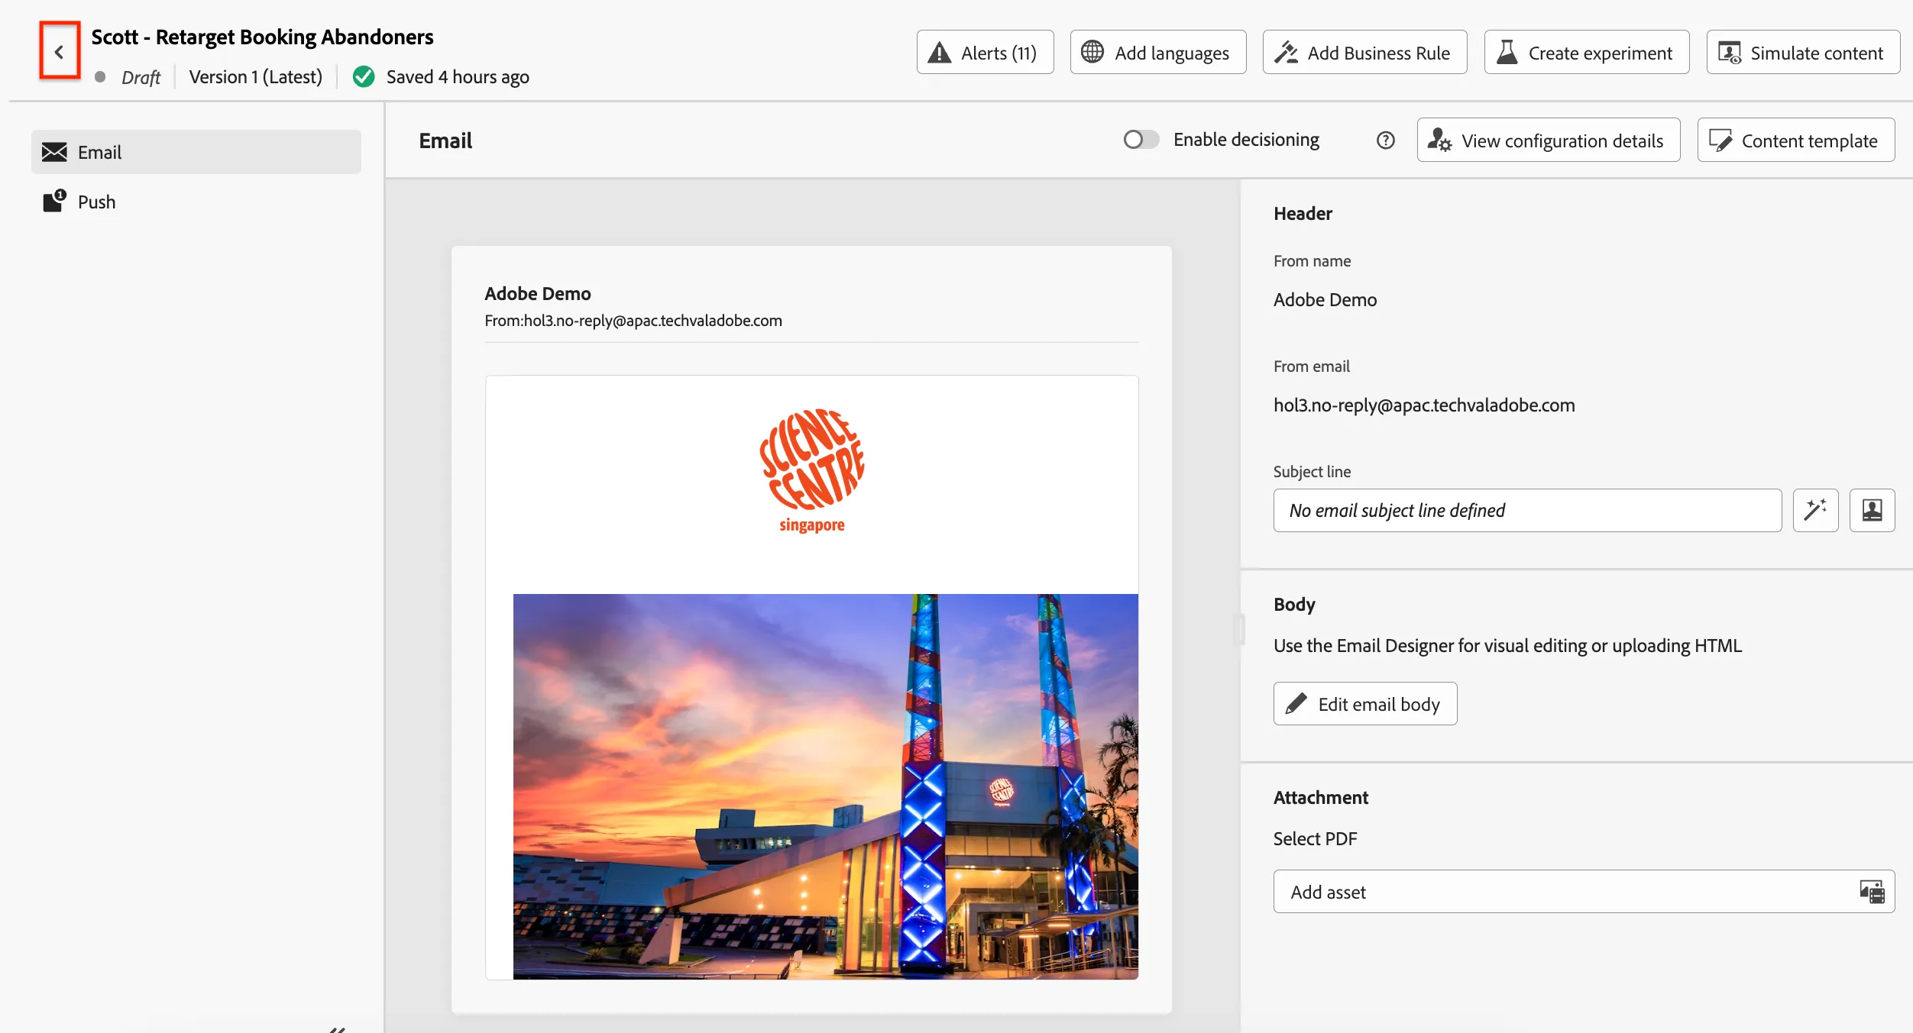This screenshot has width=1913, height=1033.
Task: Click the From address in email preview
Action: coord(633,321)
